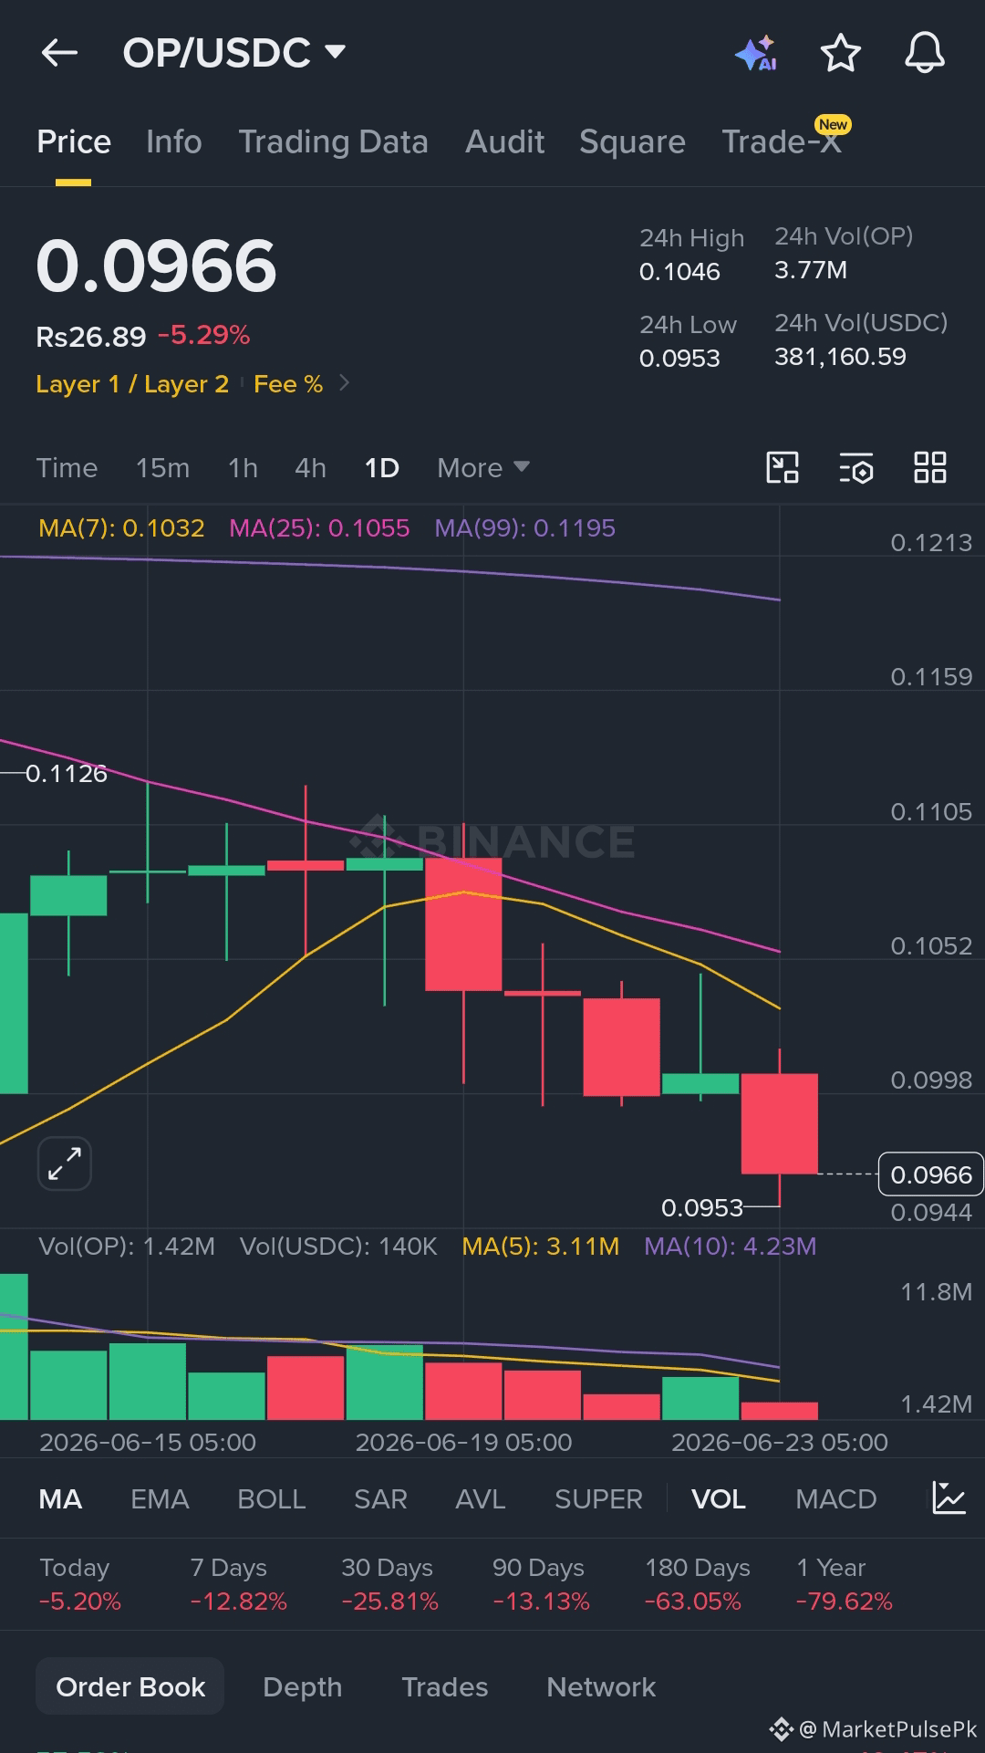This screenshot has height=1753, width=985.
Task: Open the Network tab
Action: click(601, 1686)
